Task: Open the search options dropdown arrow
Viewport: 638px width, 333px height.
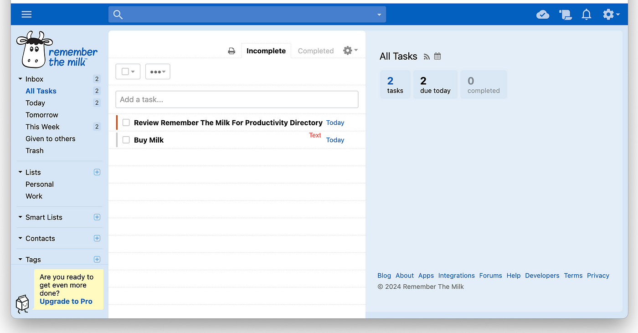Action: [379, 15]
